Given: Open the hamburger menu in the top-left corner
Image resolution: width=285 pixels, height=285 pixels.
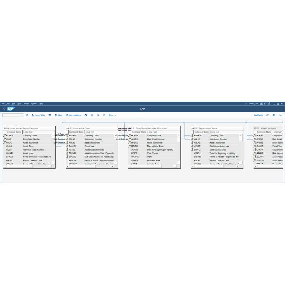Looking at the screenshot, I should tap(2, 104).
